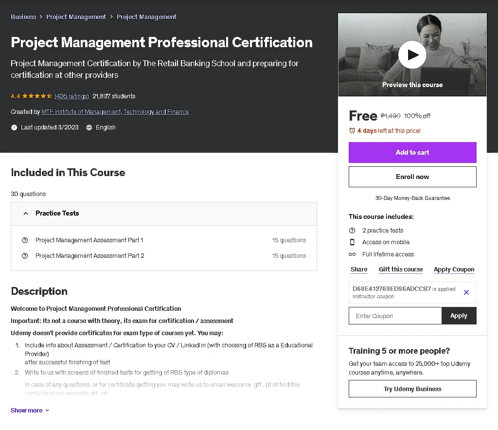Screen dimensions: 498x430
Task: Click the lifetime access infinity icon
Action: [x=352, y=254]
